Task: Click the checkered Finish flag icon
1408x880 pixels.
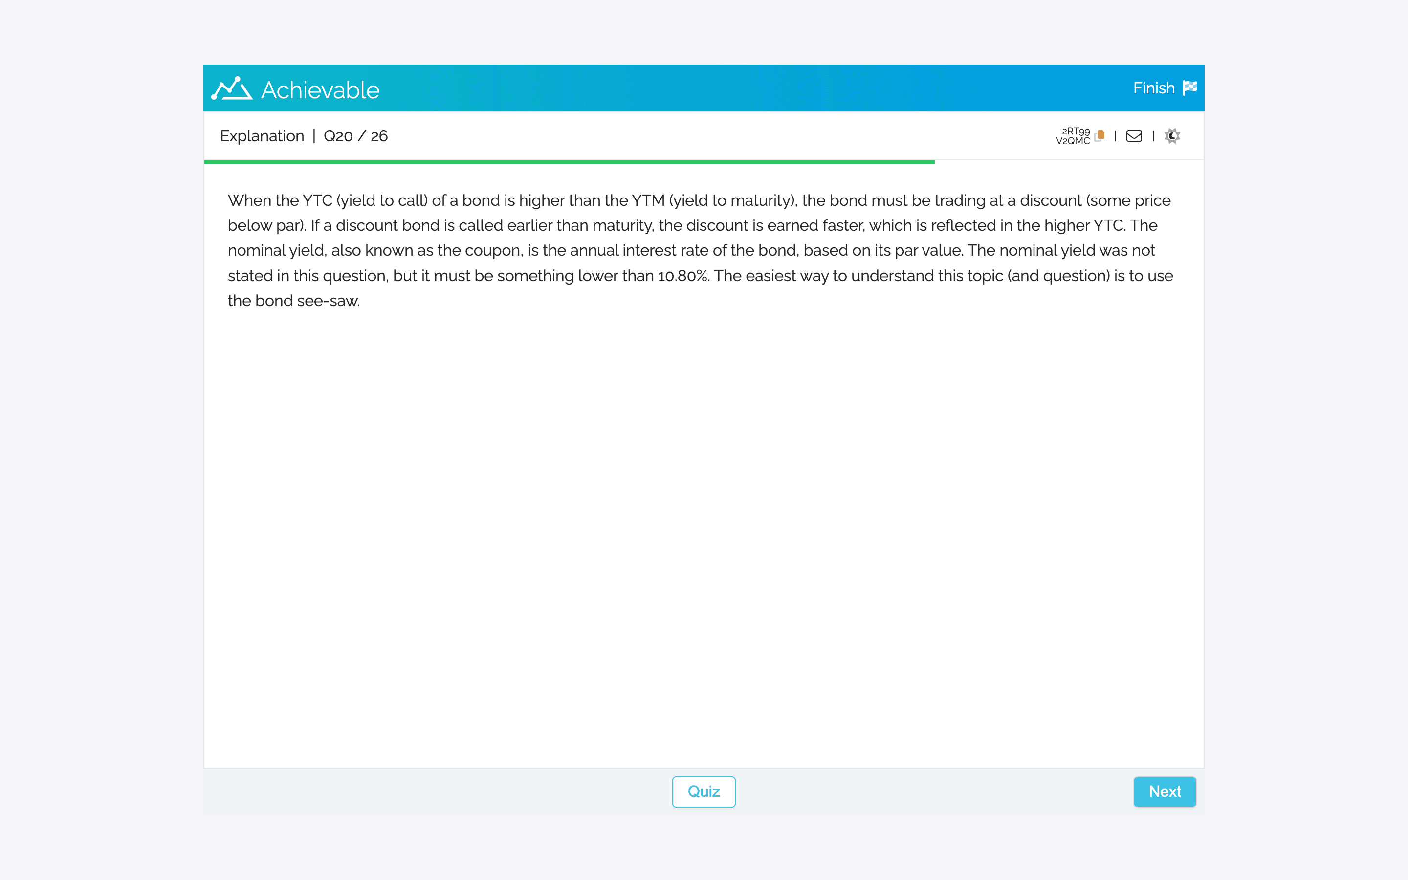Action: point(1190,88)
